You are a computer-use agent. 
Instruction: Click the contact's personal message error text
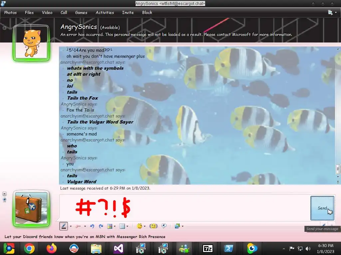176,35
